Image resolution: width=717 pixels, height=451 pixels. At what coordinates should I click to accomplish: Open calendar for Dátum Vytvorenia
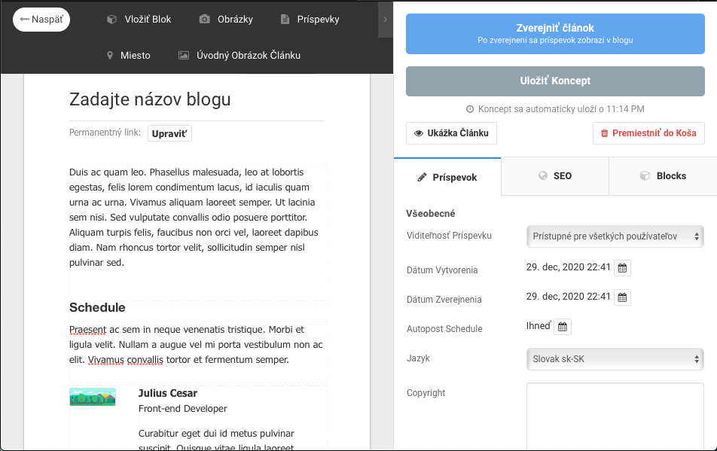(x=622, y=268)
